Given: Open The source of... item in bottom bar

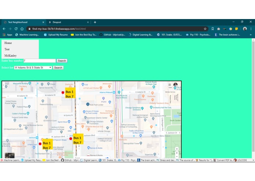Looking at the screenshot, I should (x=186, y=160).
